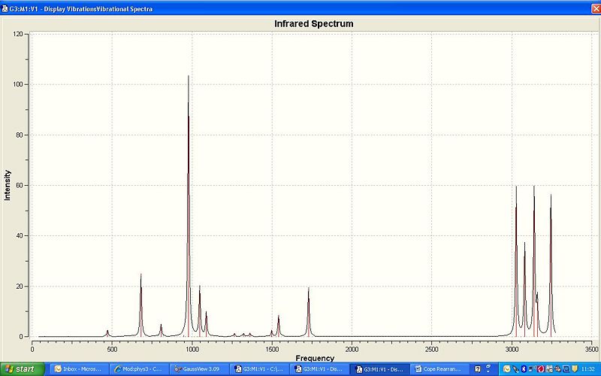
Task: Click the wireless network tray icon
Action: [x=532, y=369]
